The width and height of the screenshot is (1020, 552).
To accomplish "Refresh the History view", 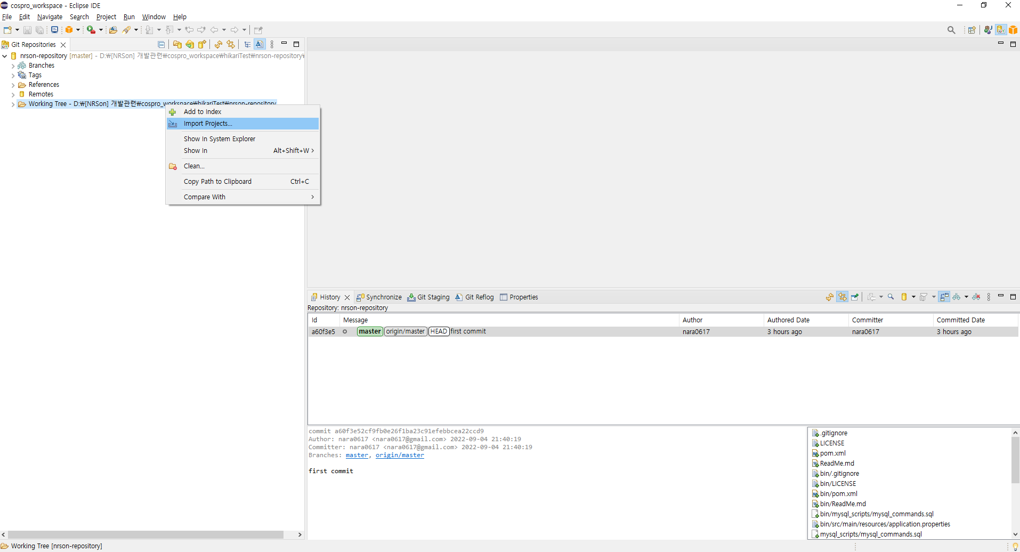I will 830,297.
